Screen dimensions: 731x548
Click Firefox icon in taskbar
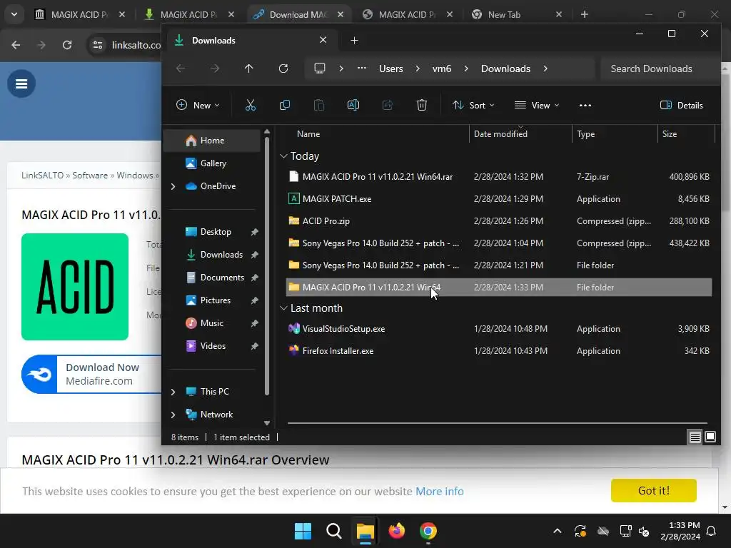coord(397,531)
